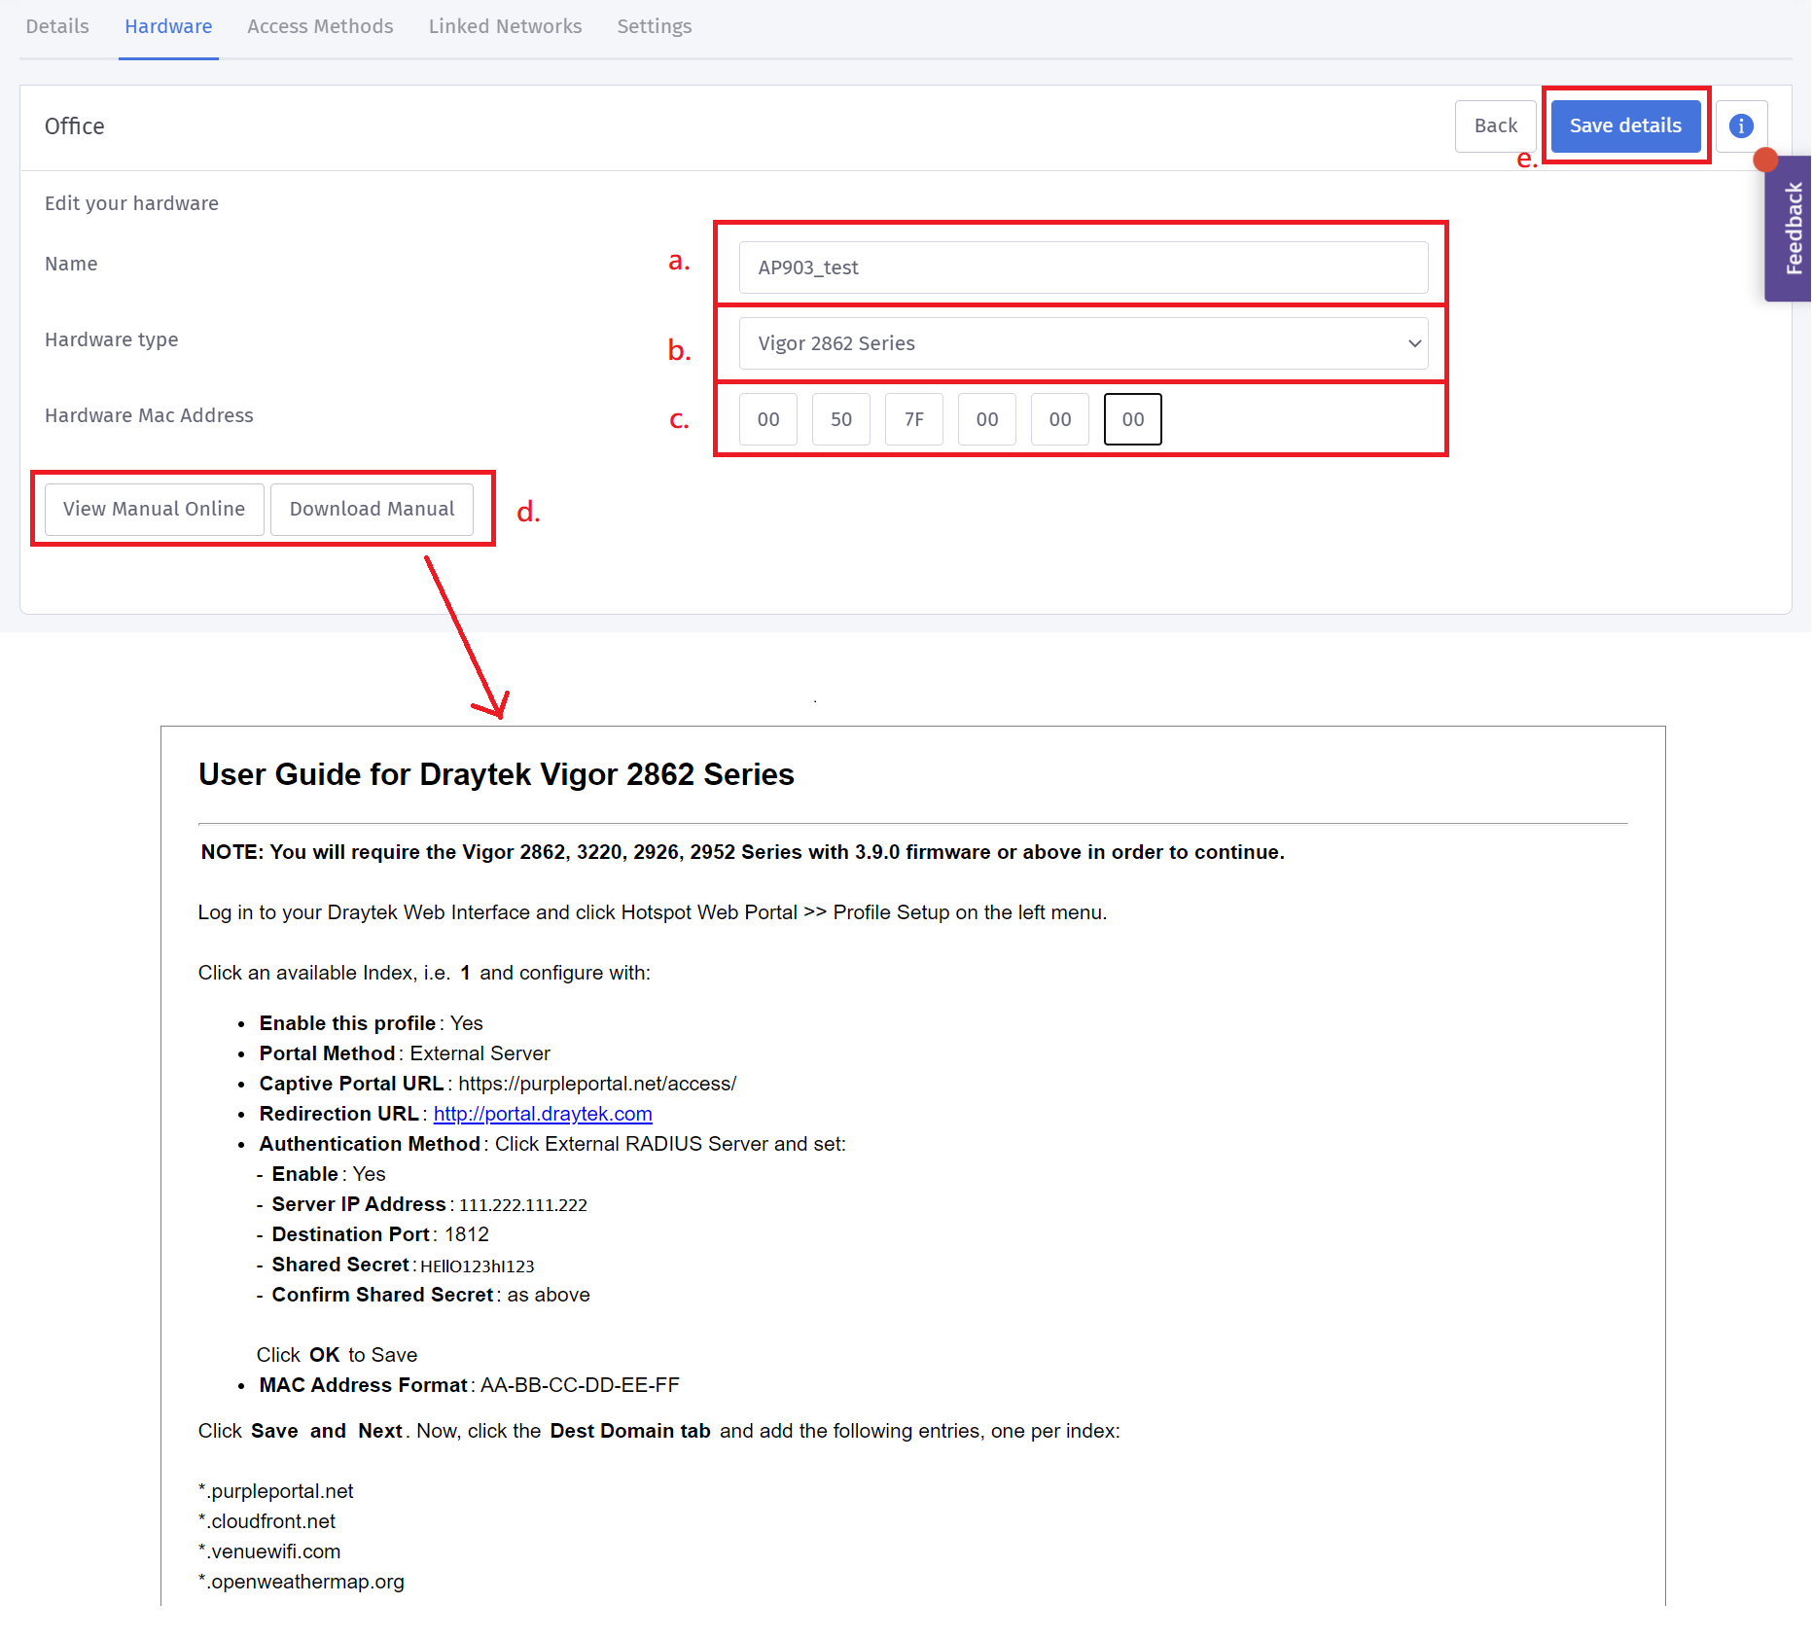Click the Portal Method External Server line
1813x1640 pixels.
click(x=405, y=1053)
